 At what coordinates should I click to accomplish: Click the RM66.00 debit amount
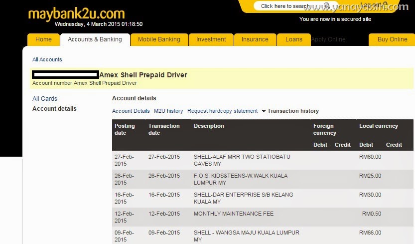[x=370, y=233]
